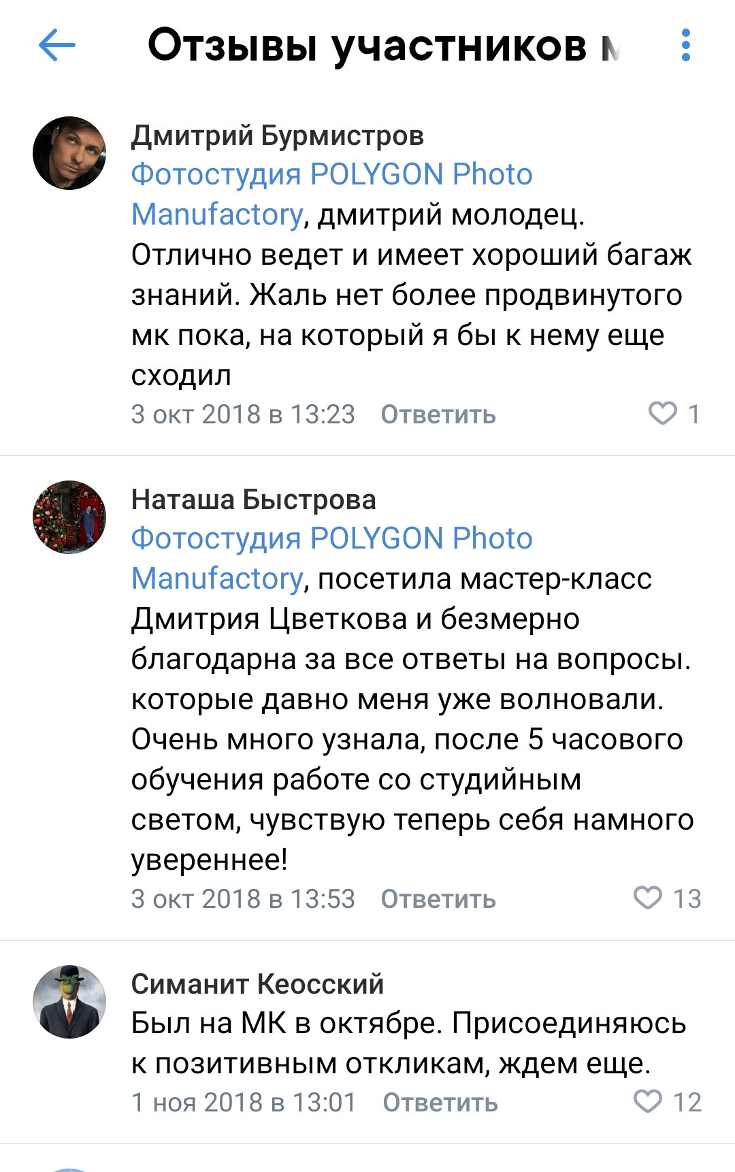
Task: Like Natasha Bystrova's comment with the heart icon
Action: (648, 898)
